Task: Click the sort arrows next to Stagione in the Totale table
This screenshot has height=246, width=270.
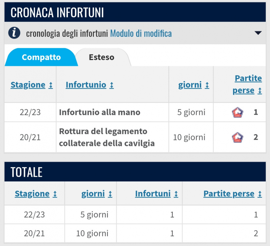Action: pyautogui.click(x=55, y=194)
